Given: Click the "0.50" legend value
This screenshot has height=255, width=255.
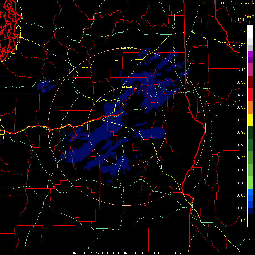Looking at the screenshot, I should click(x=241, y=107).
